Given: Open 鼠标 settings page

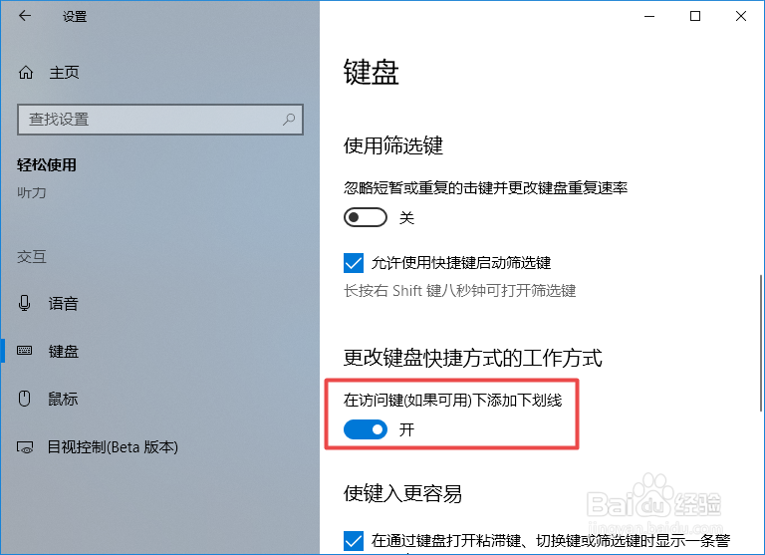Looking at the screenshot, I should (63, 399).
